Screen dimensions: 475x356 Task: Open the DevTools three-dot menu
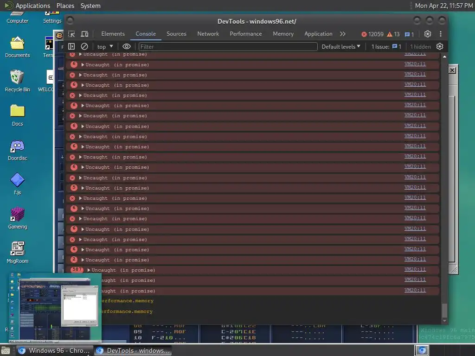441,34
